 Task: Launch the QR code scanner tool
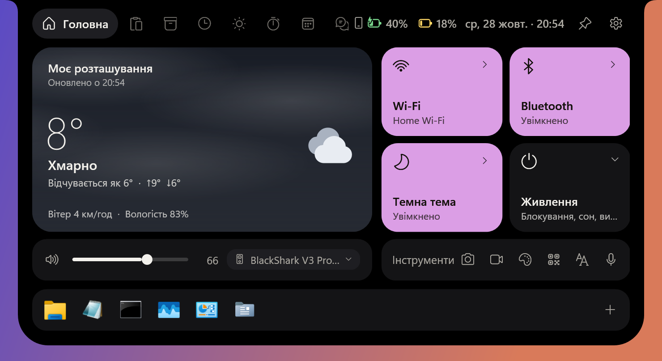click(x=554, y=259)
